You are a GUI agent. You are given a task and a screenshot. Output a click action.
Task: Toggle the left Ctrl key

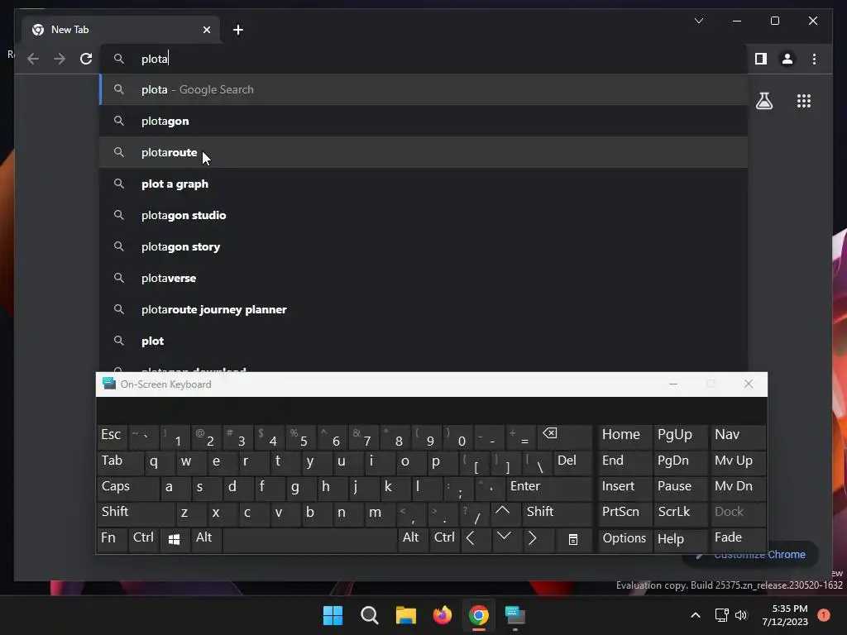(143, 539)
